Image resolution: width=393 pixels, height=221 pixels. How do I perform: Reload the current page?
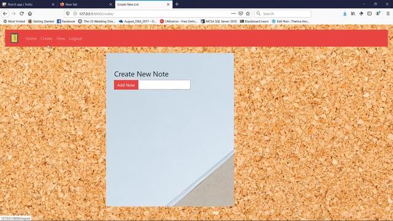(x=22, y=14)
